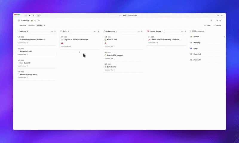239x143 pixels.
Task: Open issue Summarize feedback from Slack
Action: (x=36, y=40)
